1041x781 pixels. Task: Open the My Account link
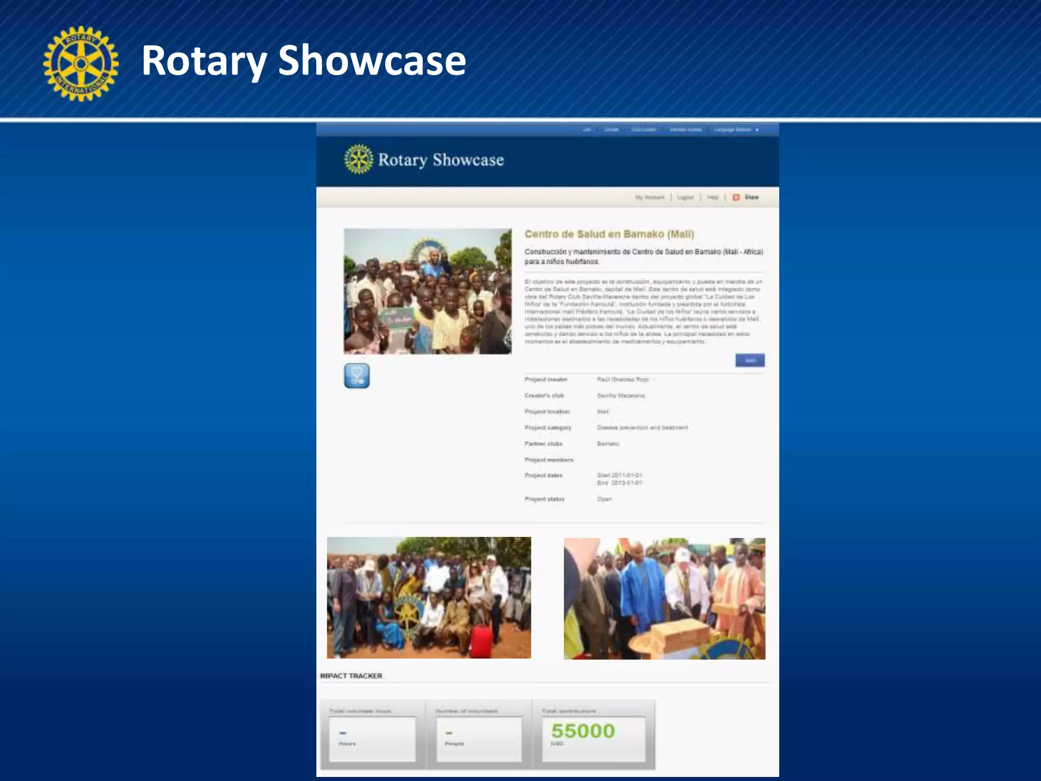click(650, 197)
